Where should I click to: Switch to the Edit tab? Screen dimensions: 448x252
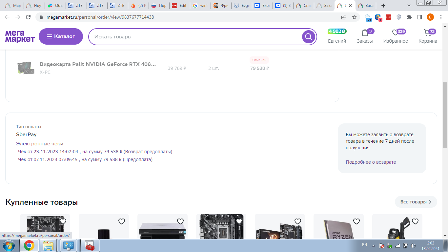(179, 6)
